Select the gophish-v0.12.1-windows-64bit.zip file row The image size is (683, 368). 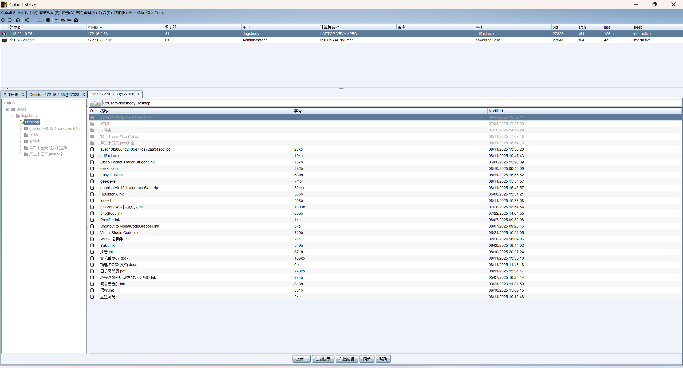(385, 188)
